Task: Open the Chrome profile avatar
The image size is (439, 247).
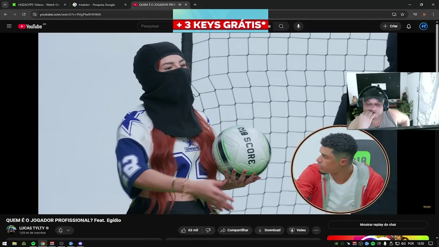Action: click(424, 14)
